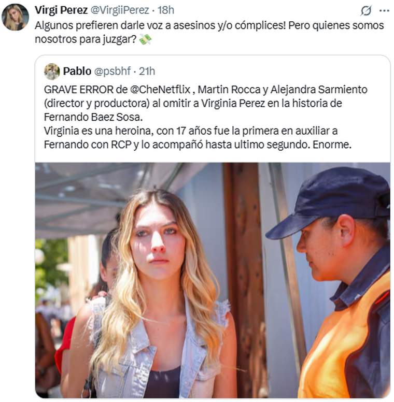This screenshot has width=394, height=402.
Task: Click the flying money emoji
Action: coord(145,39)
